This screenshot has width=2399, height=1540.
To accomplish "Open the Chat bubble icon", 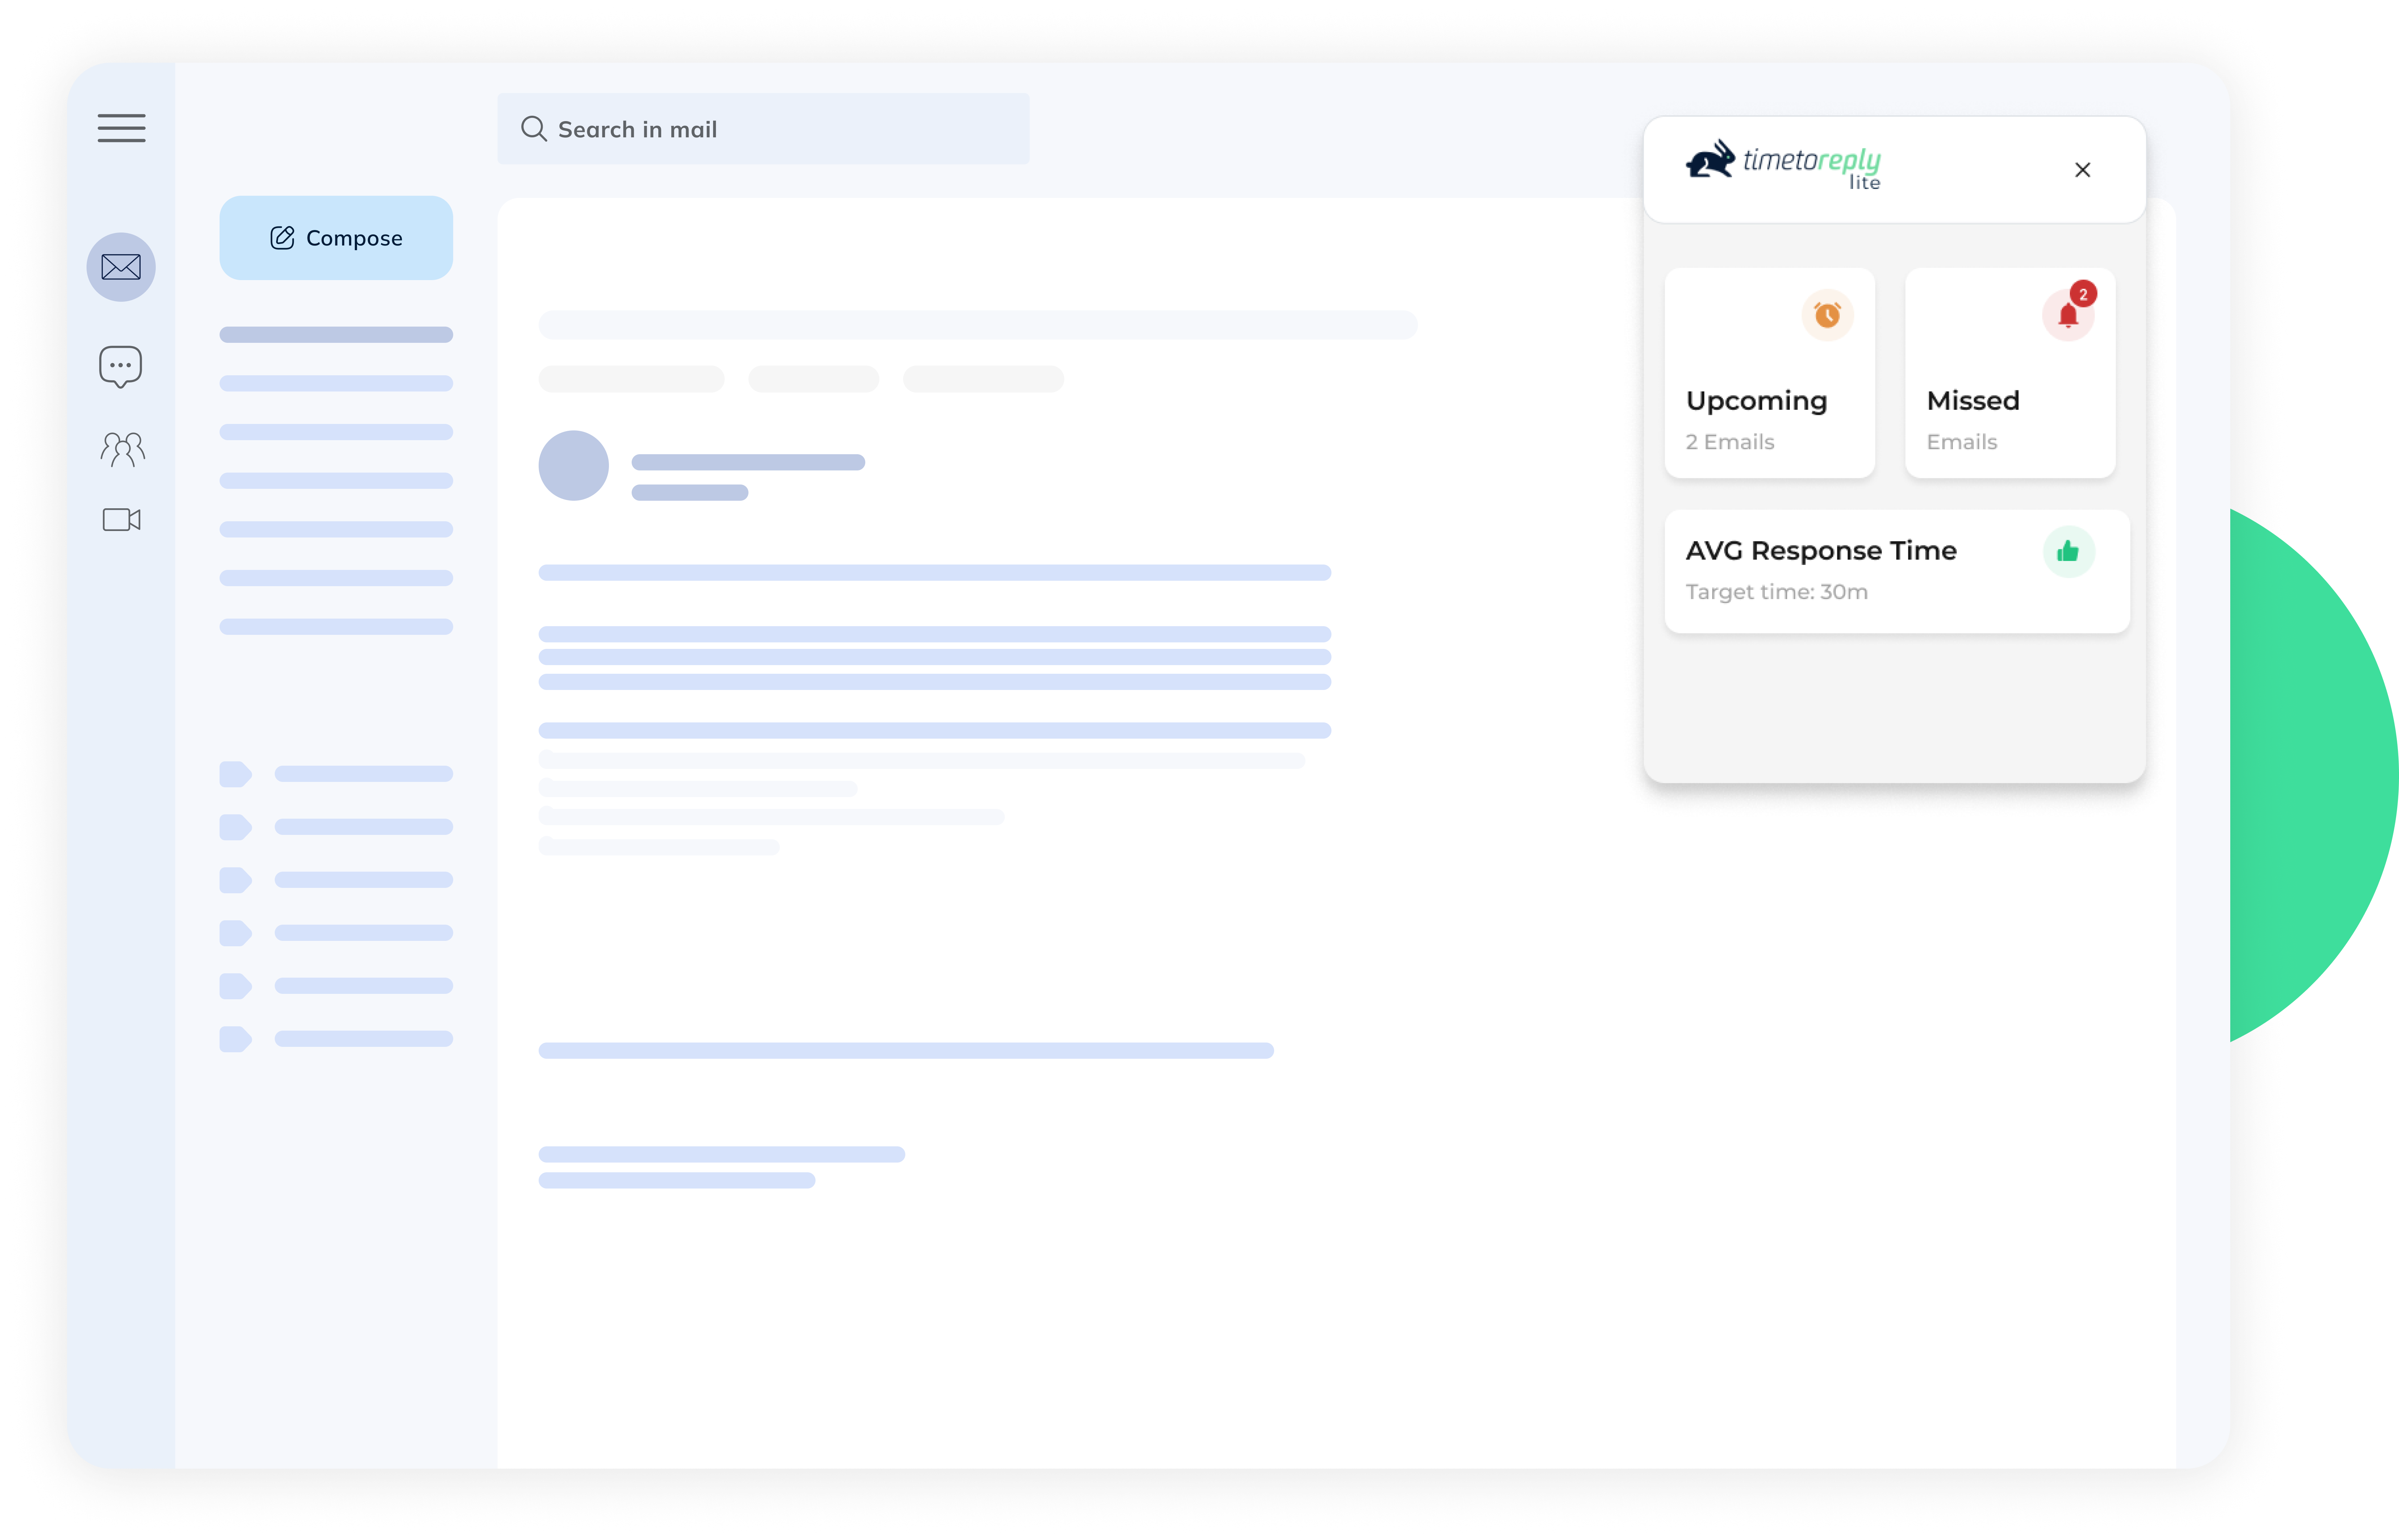I will 121,367.
